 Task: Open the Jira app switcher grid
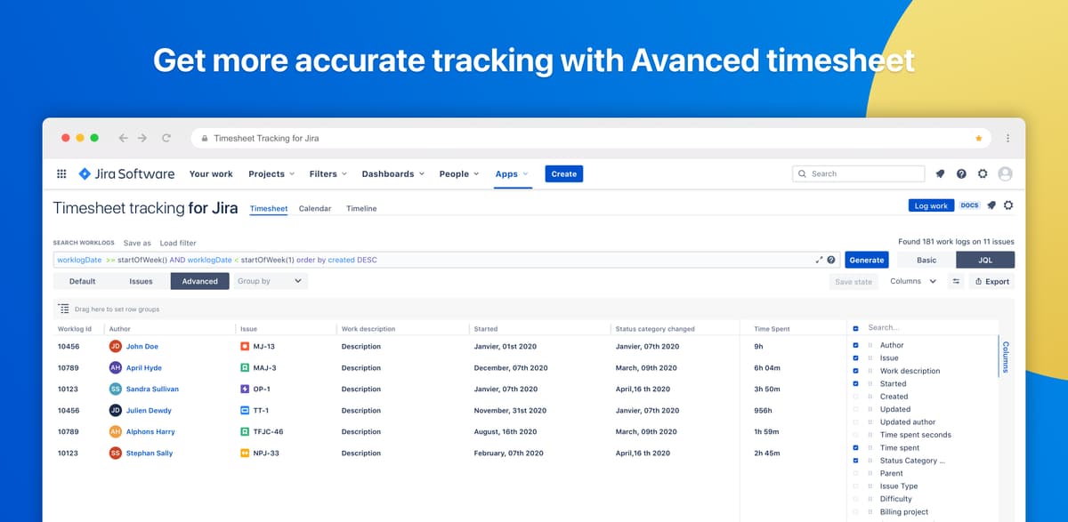[61, 174]
